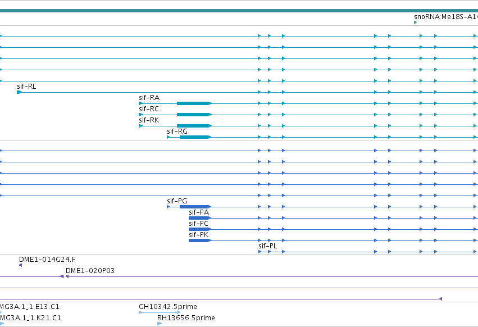Screen dimensions: 478x327
Task: Select the sif-PK protein label
Action: [x=199, y=235]
